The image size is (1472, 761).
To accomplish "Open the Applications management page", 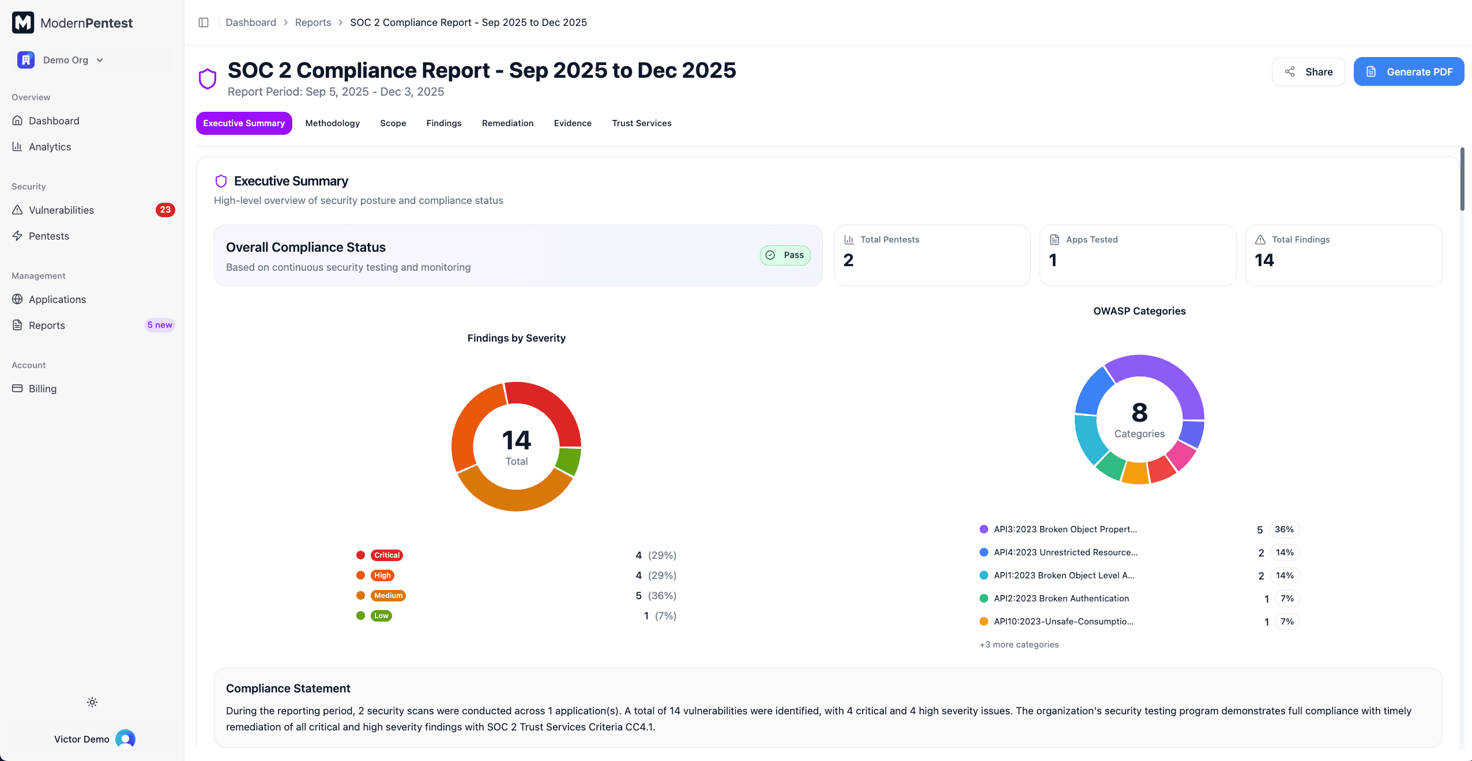I will [x=57, y=299].
